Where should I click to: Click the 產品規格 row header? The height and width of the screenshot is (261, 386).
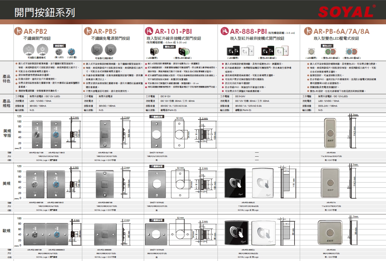(x=7, y=103)
